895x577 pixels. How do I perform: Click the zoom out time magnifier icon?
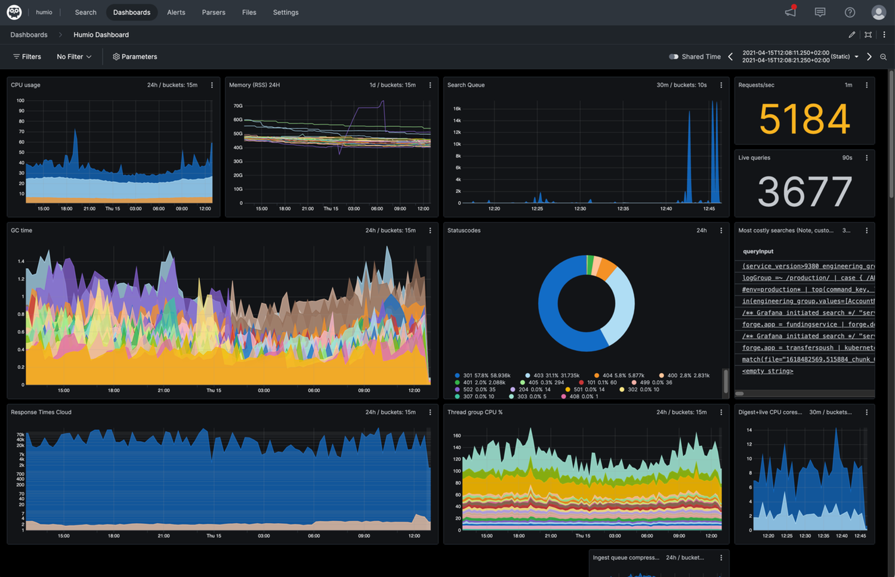[x=883, y=57]
